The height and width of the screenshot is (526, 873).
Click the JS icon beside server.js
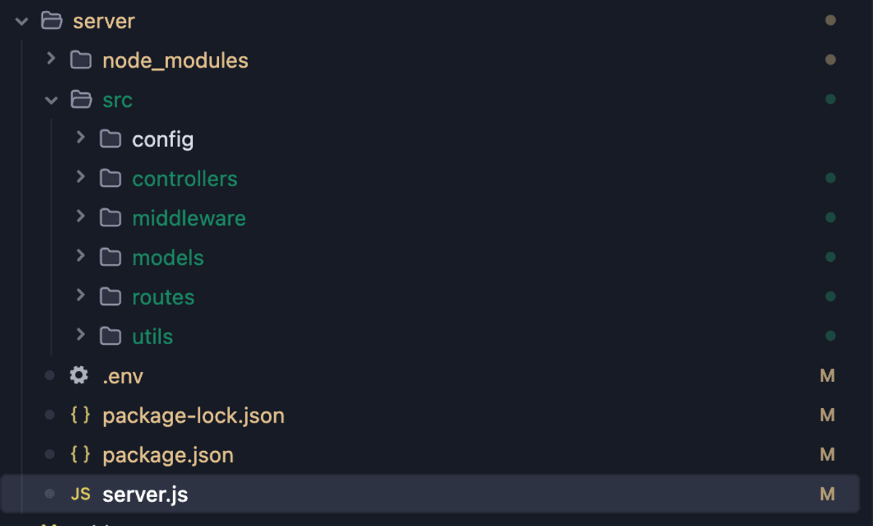[80, 495]
